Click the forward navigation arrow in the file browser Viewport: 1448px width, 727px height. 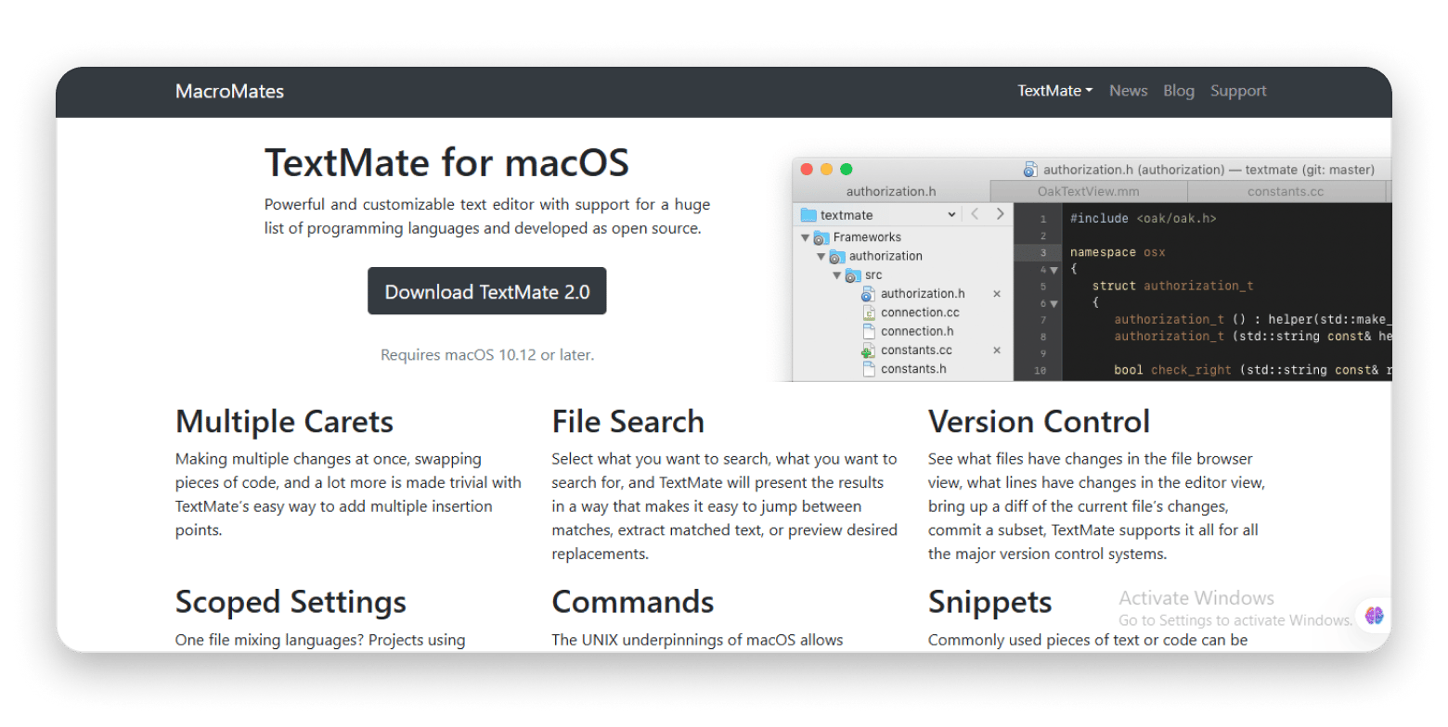tap(1000, 214)
